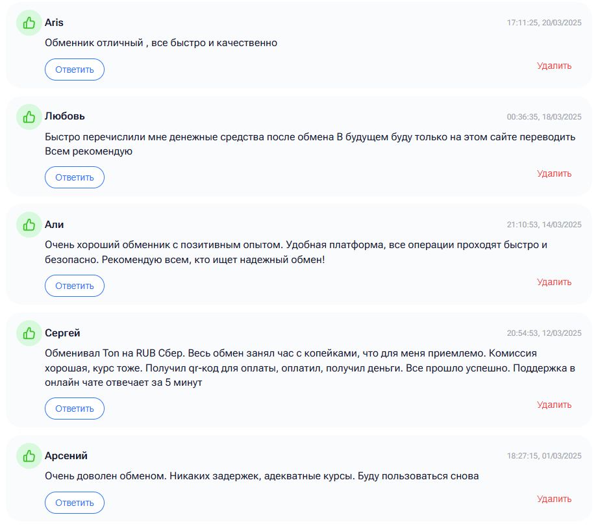
Task: Reply to the review by Aris
Action: [75, 69]
